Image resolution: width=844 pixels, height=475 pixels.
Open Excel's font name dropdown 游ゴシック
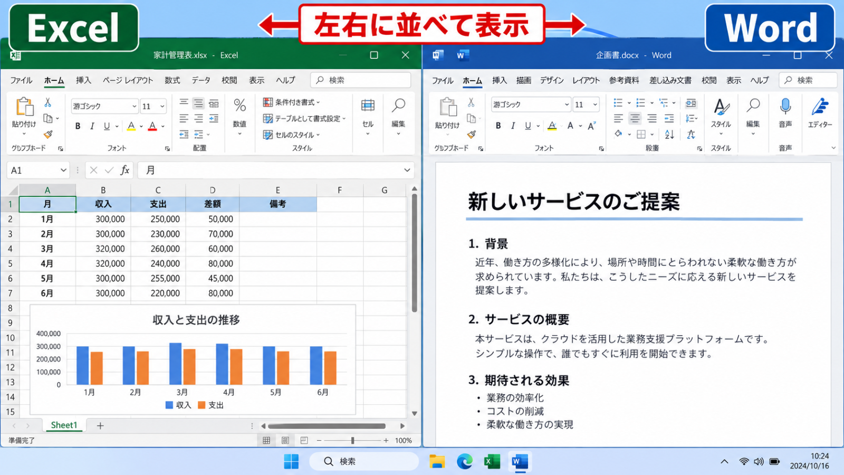[x=134, y=106]
